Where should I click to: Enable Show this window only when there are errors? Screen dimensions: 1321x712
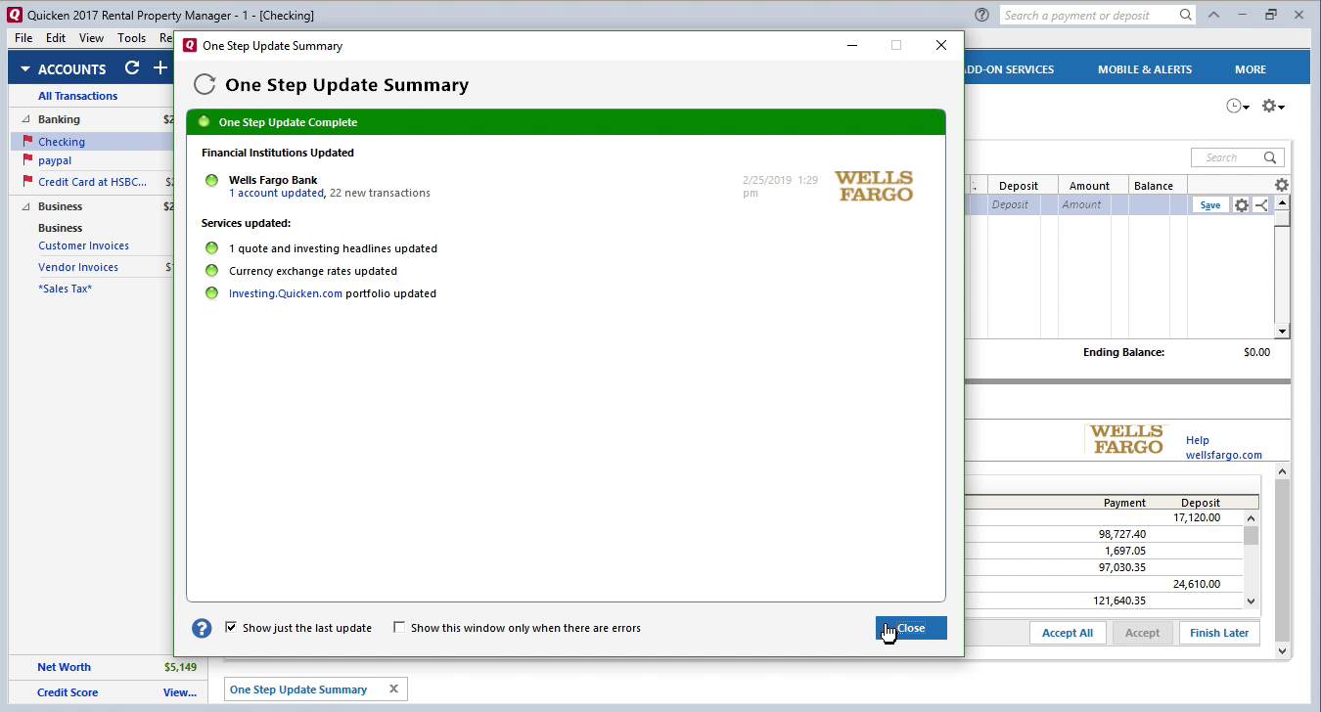[x=399, y=627]
